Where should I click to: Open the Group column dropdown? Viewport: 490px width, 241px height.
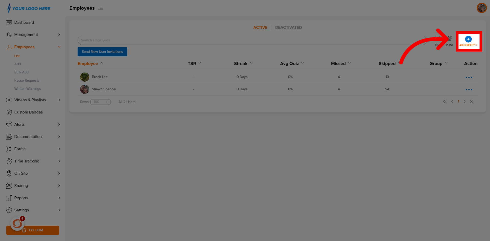pos(446,63)
